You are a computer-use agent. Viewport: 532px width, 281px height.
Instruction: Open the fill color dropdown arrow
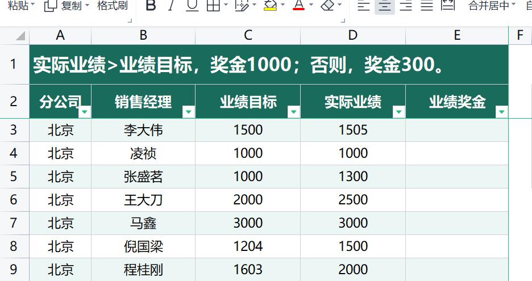coord(282,5)
